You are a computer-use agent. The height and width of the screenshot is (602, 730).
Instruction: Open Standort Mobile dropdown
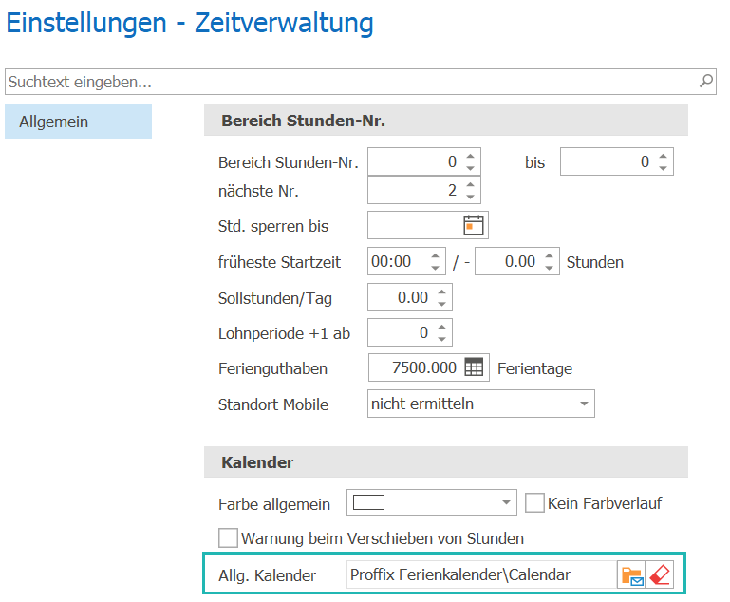[x=584, y=404]
